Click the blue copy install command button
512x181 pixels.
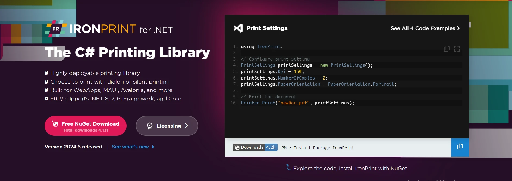pos(460,147)
